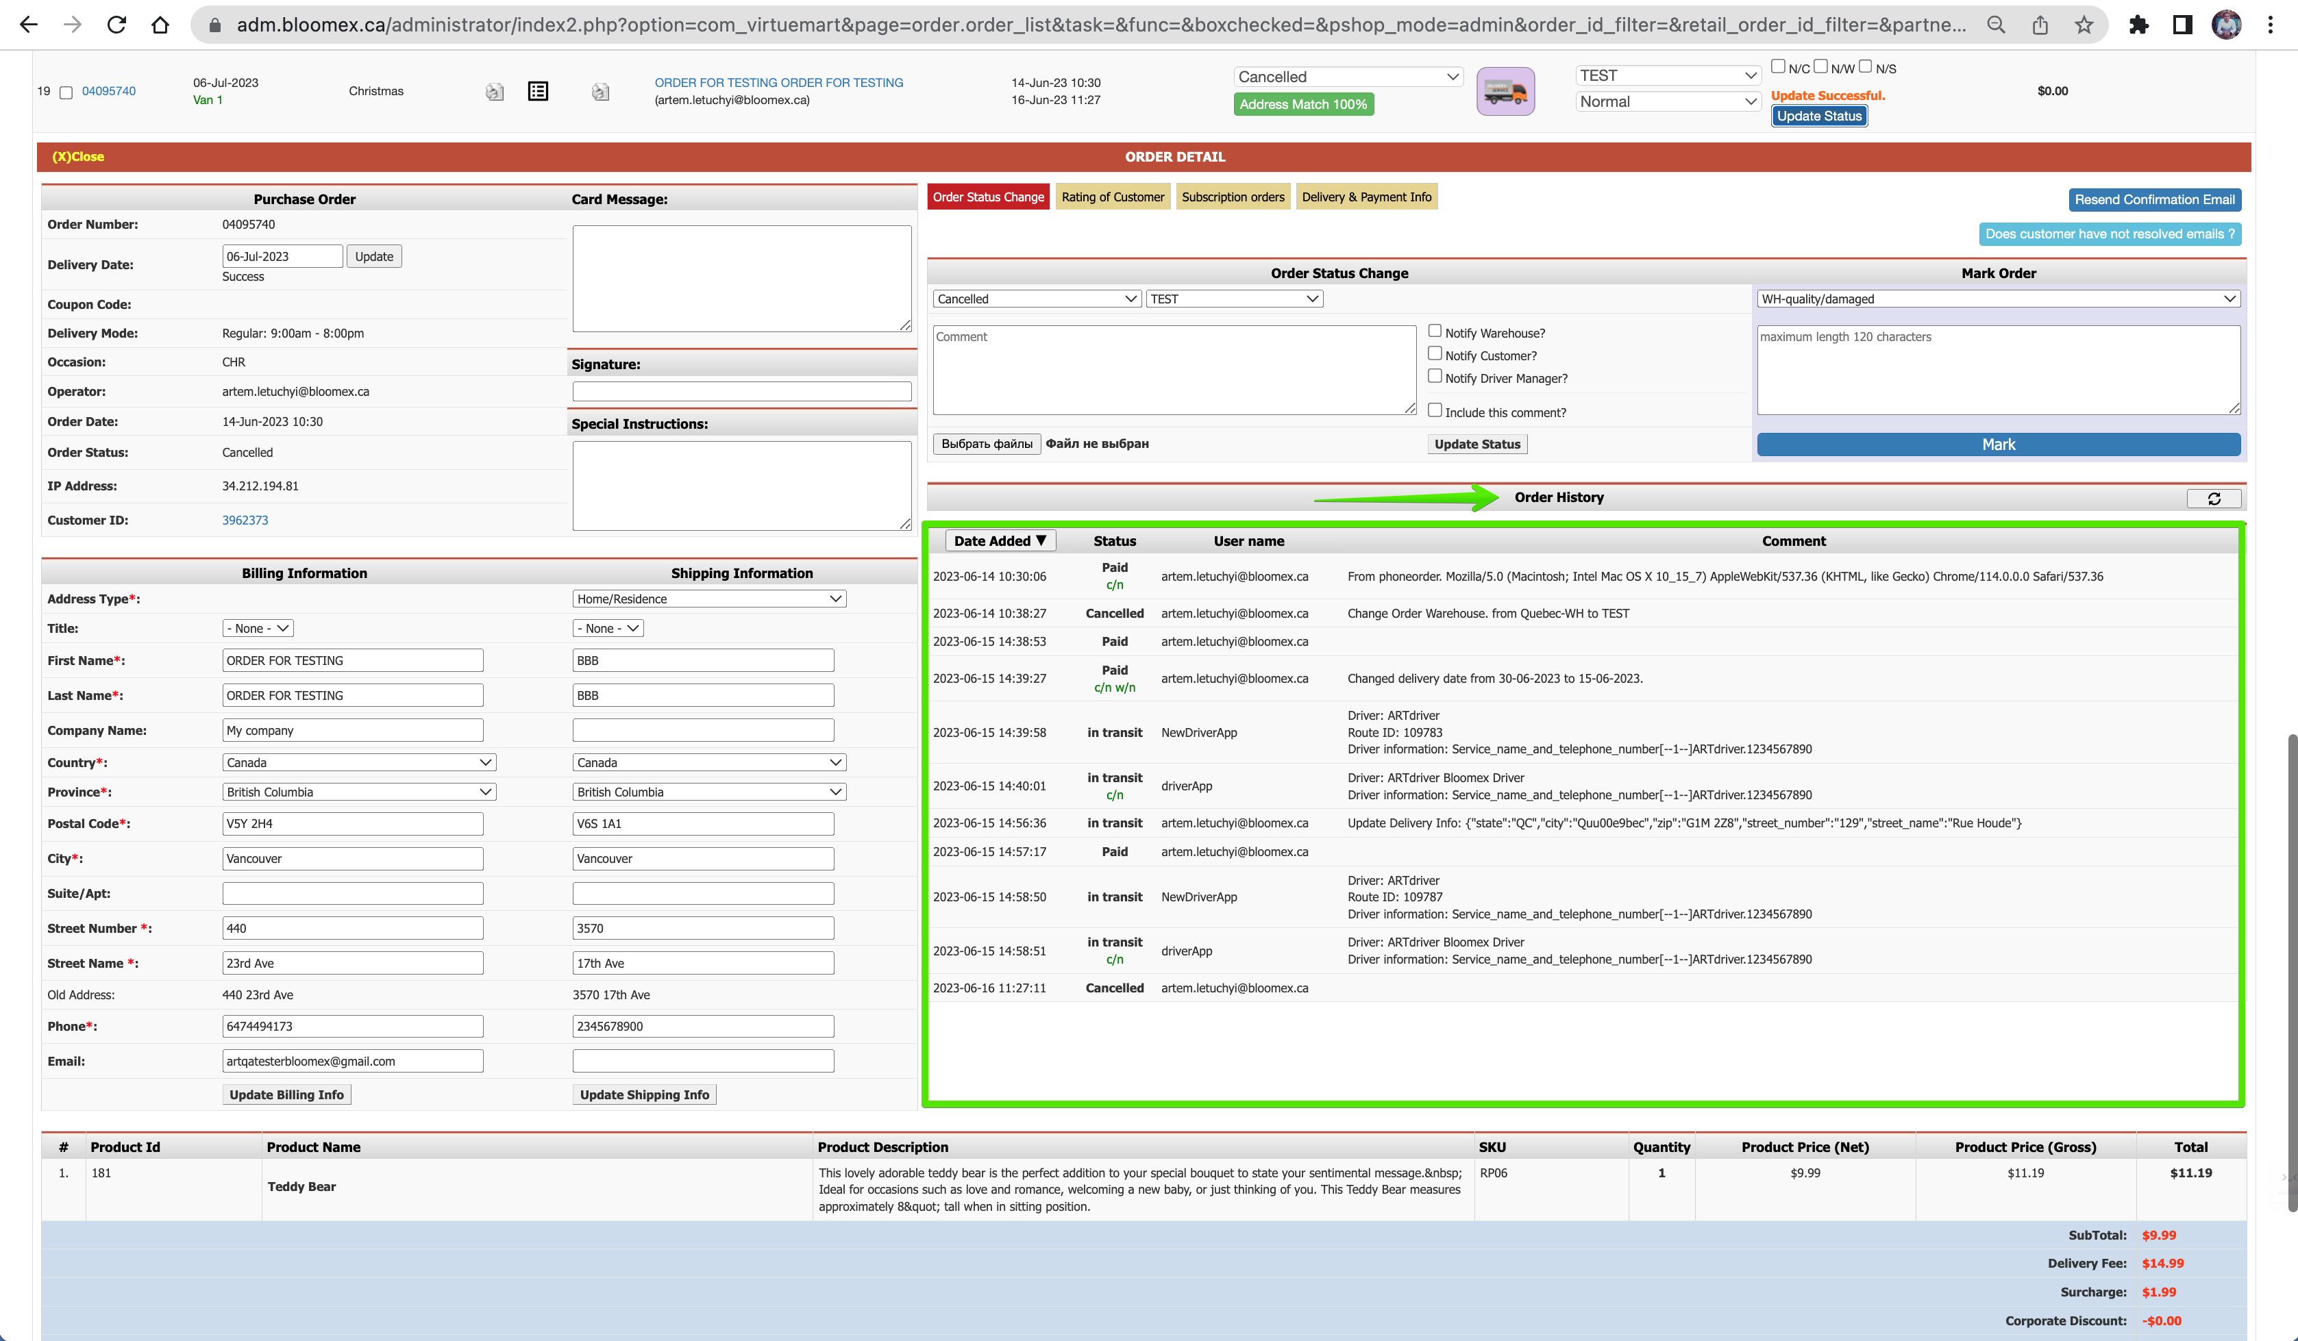The width and height of the screenshot is (2298, 1341).
Task: Click the delivery truck icon in order row
Action: [1505, 91]
